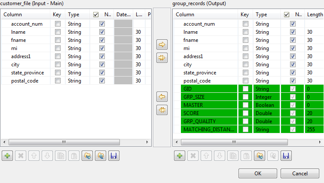Toggle the input Nullable header checkbox
Image resolution: width=324 pixels, height=183 pixels.
coord(96,15)
